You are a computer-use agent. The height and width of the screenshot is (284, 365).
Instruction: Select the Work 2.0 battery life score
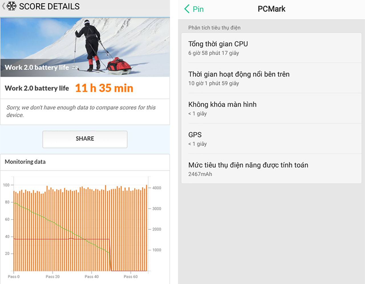[104, 88]
